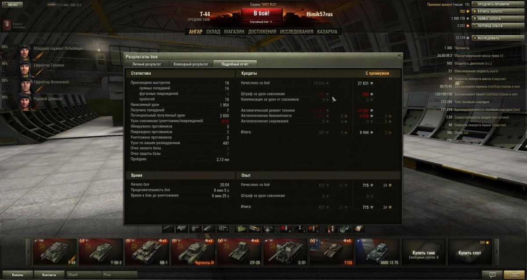Image resolution: width=527 pixels, height=280 pixels.
Task: Open the ИССЛЕДОВАНИЯ hangar menu
Action: coord(297,32)
